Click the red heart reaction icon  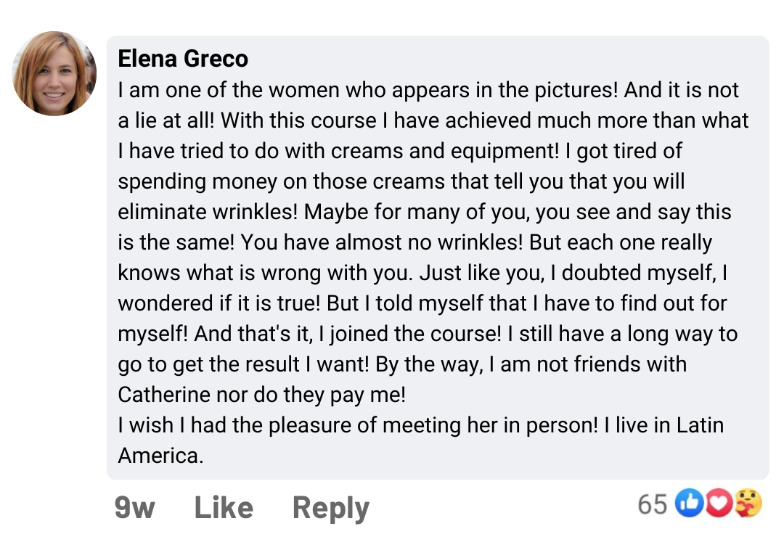[x=717, y=504]
